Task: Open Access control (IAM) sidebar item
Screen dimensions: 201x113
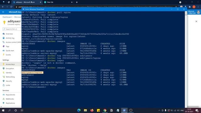Action: tap(13, 42)
